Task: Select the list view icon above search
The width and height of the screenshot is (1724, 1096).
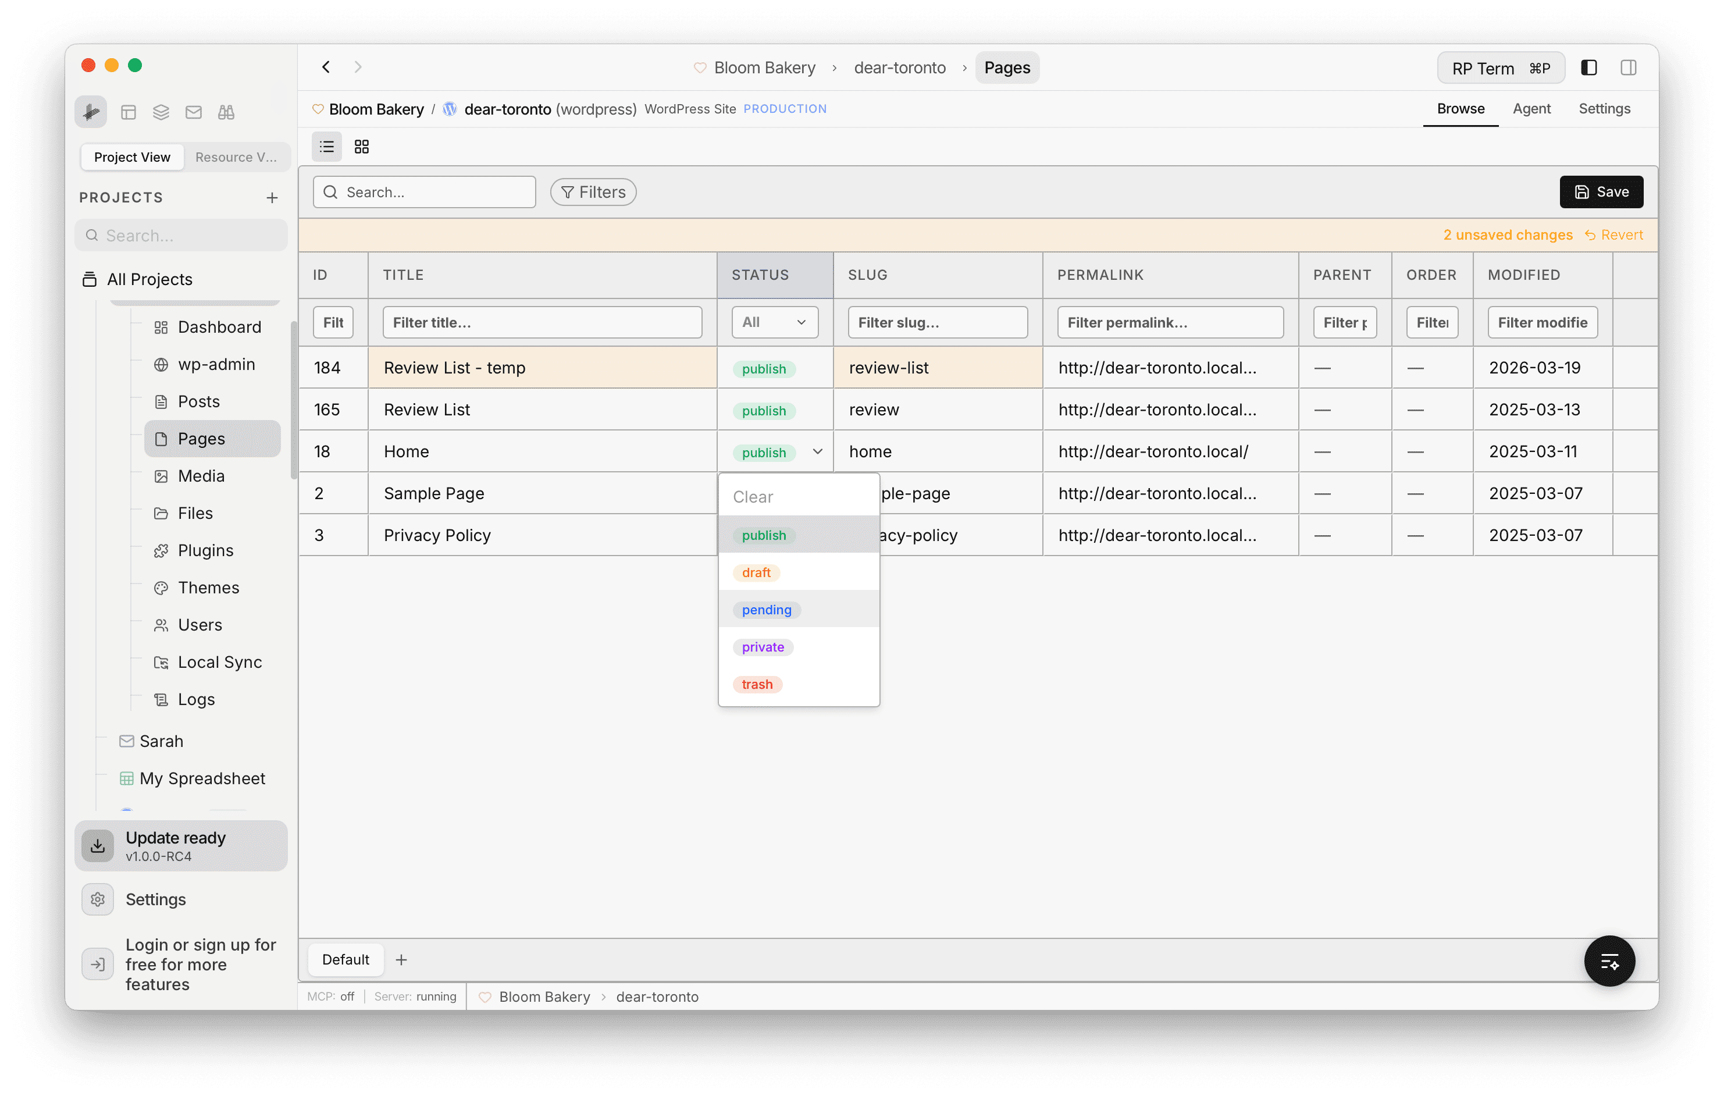Action: (x=326, y=145)
